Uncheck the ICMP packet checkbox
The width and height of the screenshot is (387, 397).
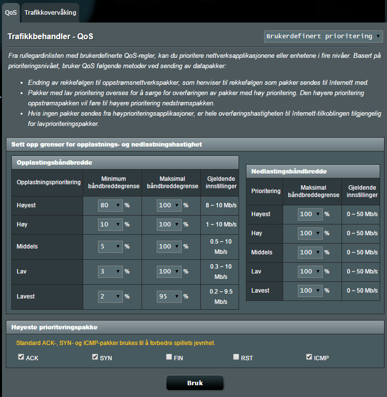point(309,357)
